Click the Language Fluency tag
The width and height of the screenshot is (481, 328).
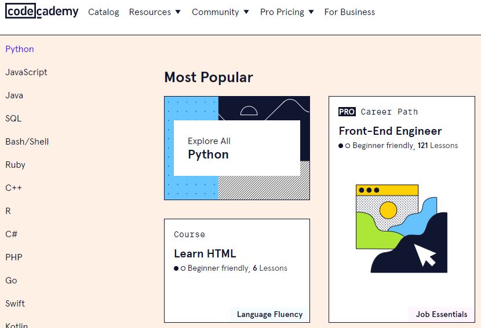[x=269, y=315]
